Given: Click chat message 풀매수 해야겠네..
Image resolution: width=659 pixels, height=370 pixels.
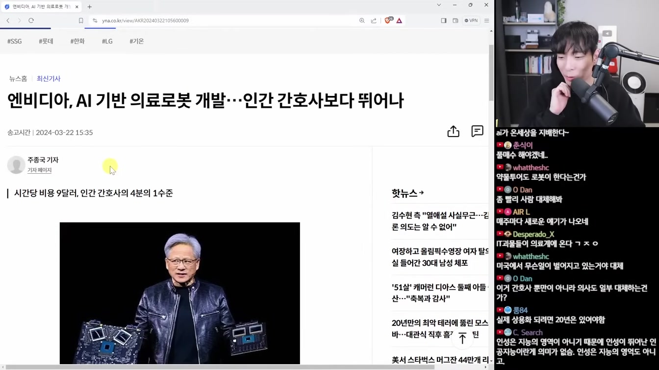Looking at the screenshot, I should 522,155.
